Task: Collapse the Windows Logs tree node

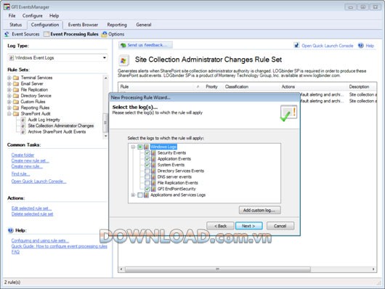Action: coord(133,147)
